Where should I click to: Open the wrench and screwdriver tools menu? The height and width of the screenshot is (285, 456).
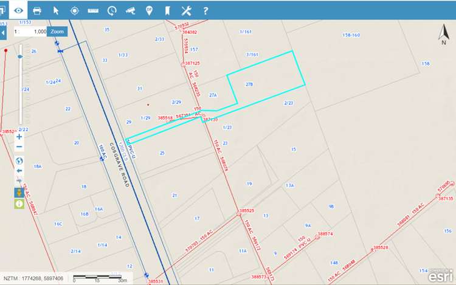[x=186, y=10]
